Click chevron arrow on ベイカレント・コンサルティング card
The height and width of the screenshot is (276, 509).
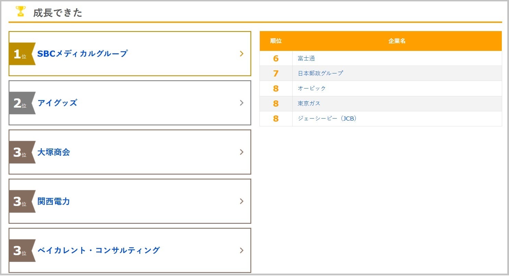pos(242,250)
